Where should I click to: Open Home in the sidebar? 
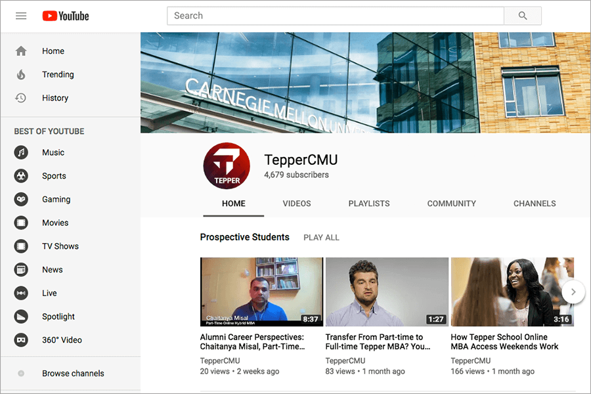coord(53,51)
